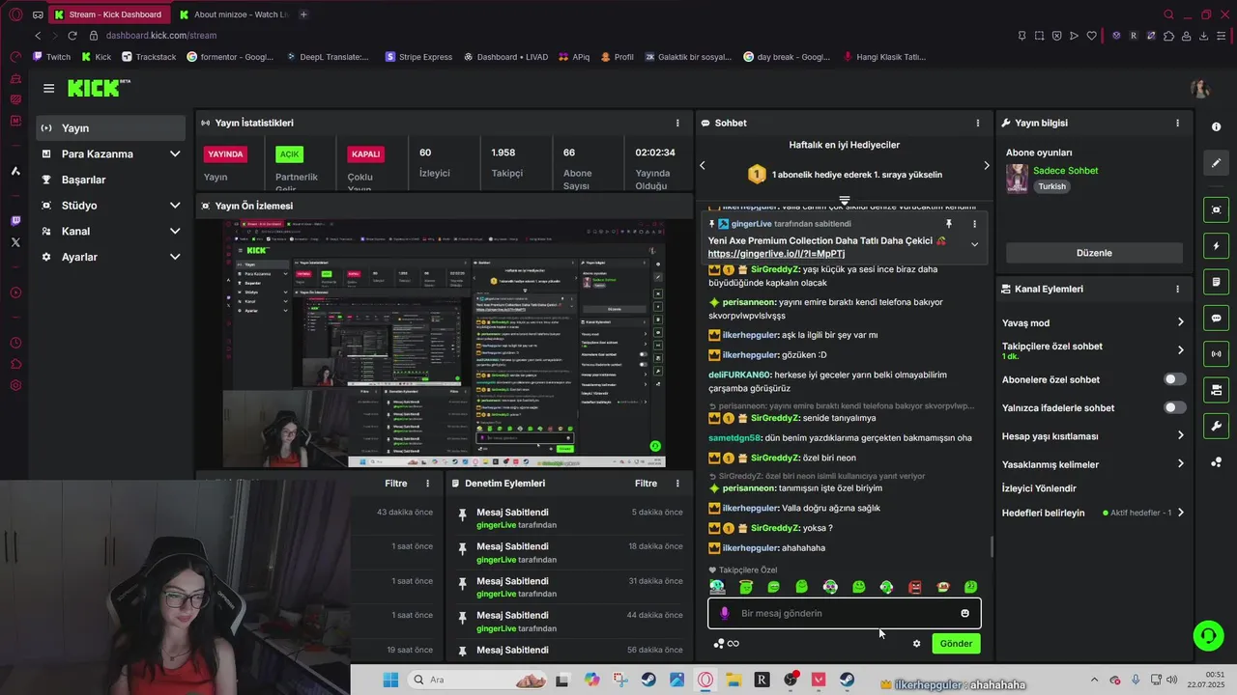This screenshot has width=1237, height=695.
Task: Click the green headset support button
Action: tap(1208, 635)
